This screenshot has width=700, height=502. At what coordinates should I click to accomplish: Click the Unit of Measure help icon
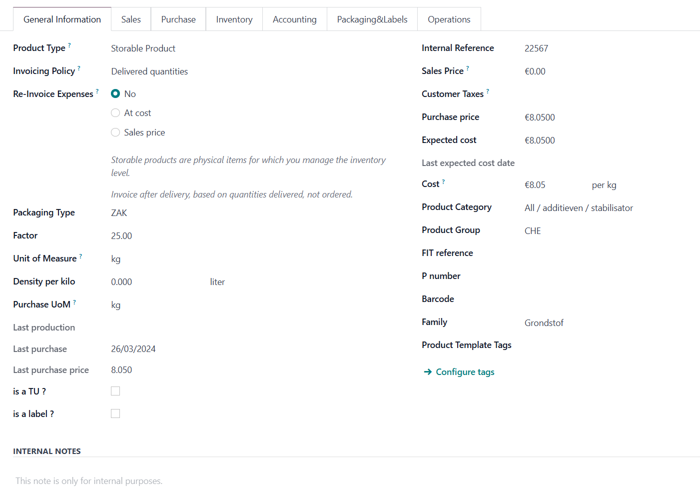point(81,256)
